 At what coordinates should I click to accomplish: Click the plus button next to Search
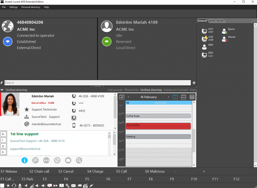(194, 83)
